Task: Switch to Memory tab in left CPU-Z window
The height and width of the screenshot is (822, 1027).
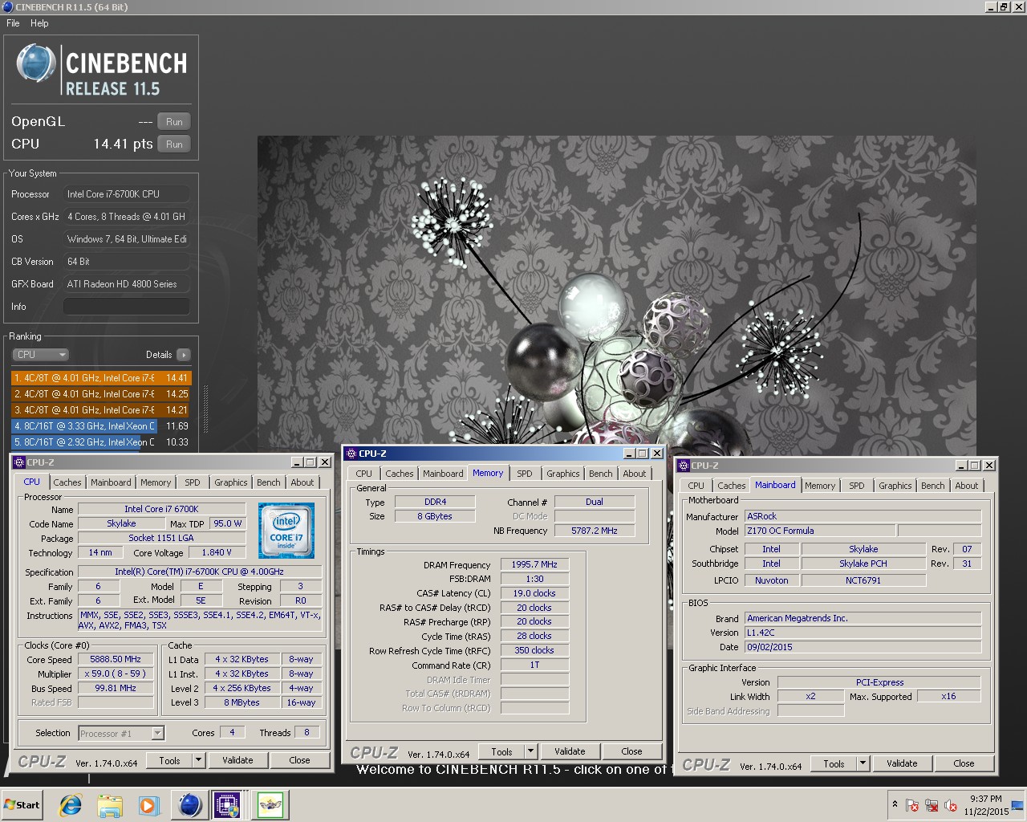Action: [156, 482]
